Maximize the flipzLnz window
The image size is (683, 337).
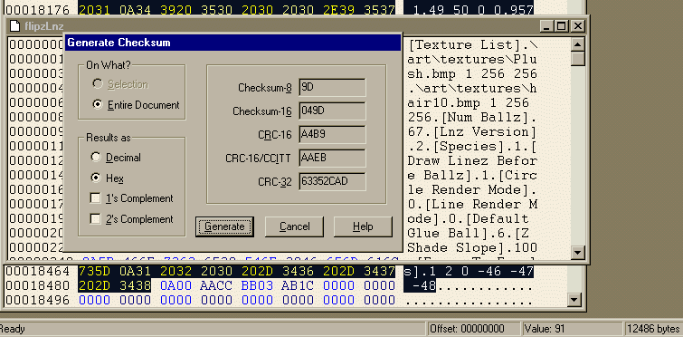tap(561, 26)
